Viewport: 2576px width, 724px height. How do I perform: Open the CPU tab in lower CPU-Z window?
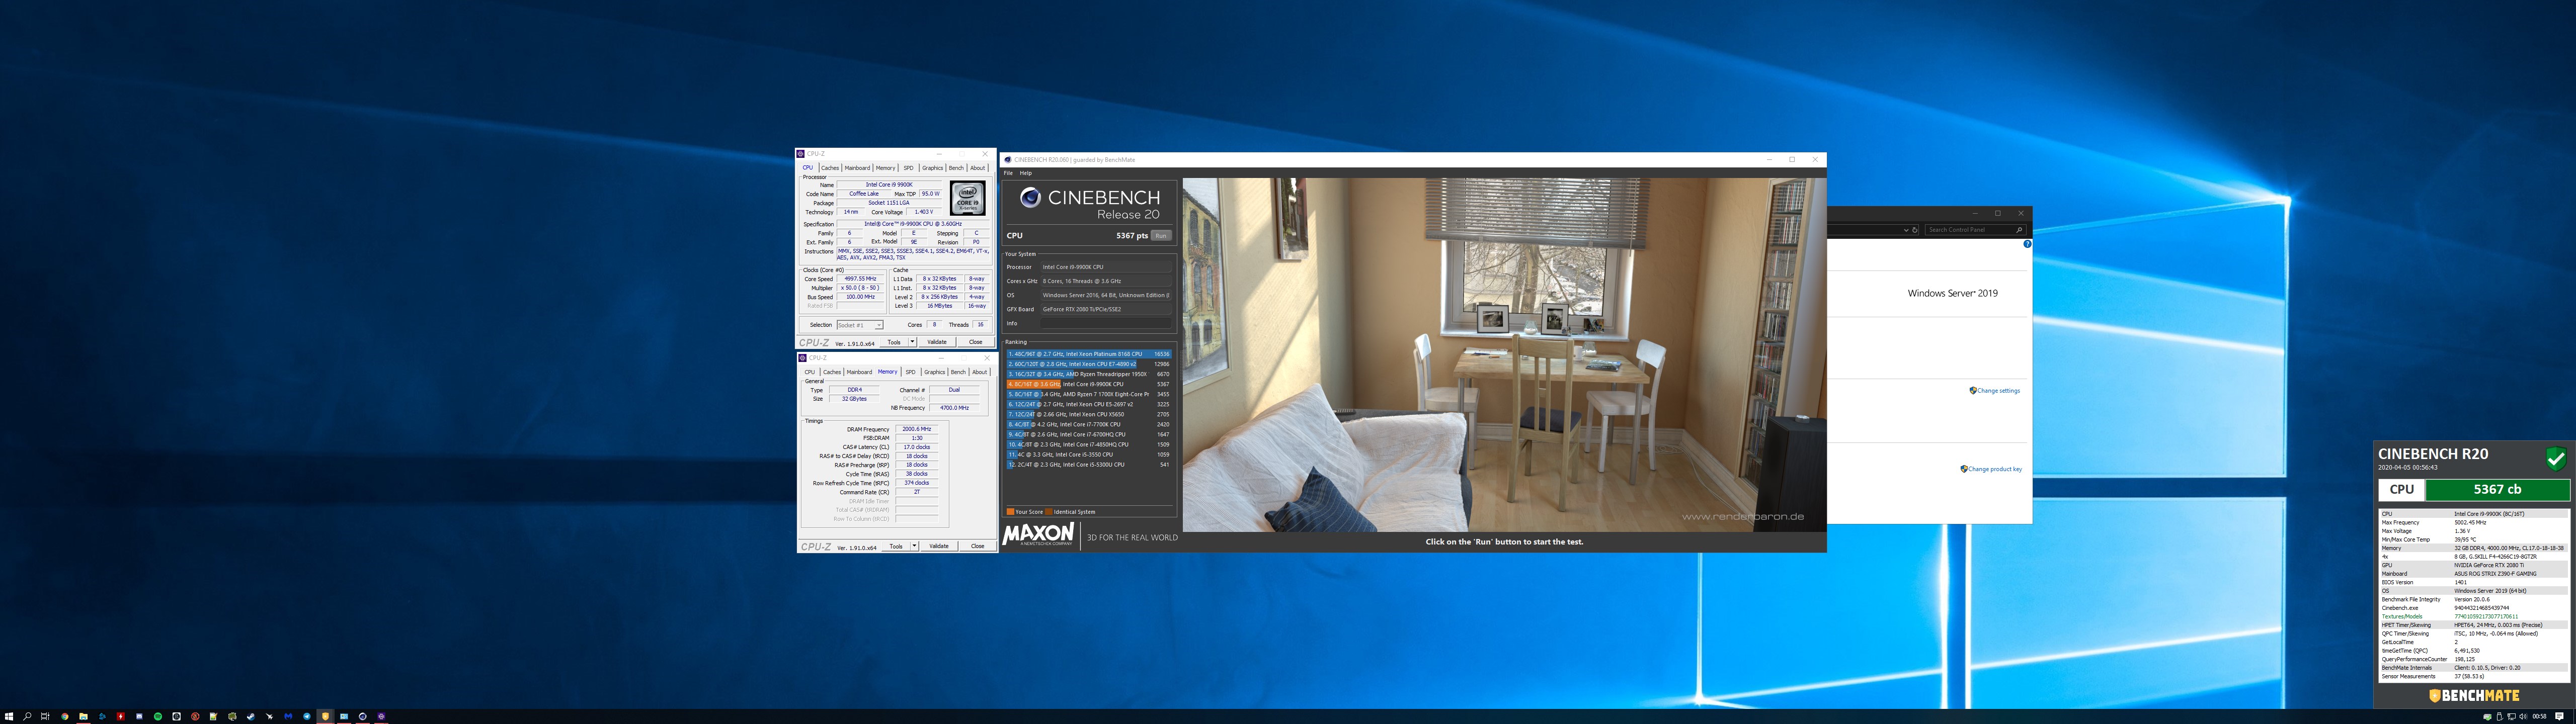pos(810,372)
